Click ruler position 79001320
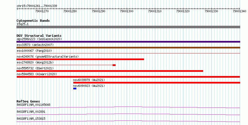 click(183, 11)
